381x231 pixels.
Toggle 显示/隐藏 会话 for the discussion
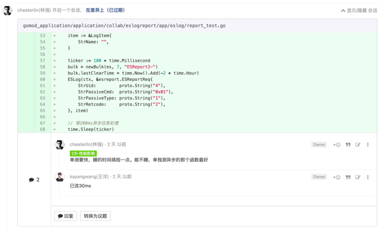(x=358, y=10)
